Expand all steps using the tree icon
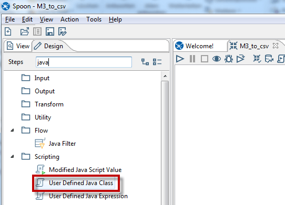Viewport: 285px width, 205px height. tap(145, 62)
